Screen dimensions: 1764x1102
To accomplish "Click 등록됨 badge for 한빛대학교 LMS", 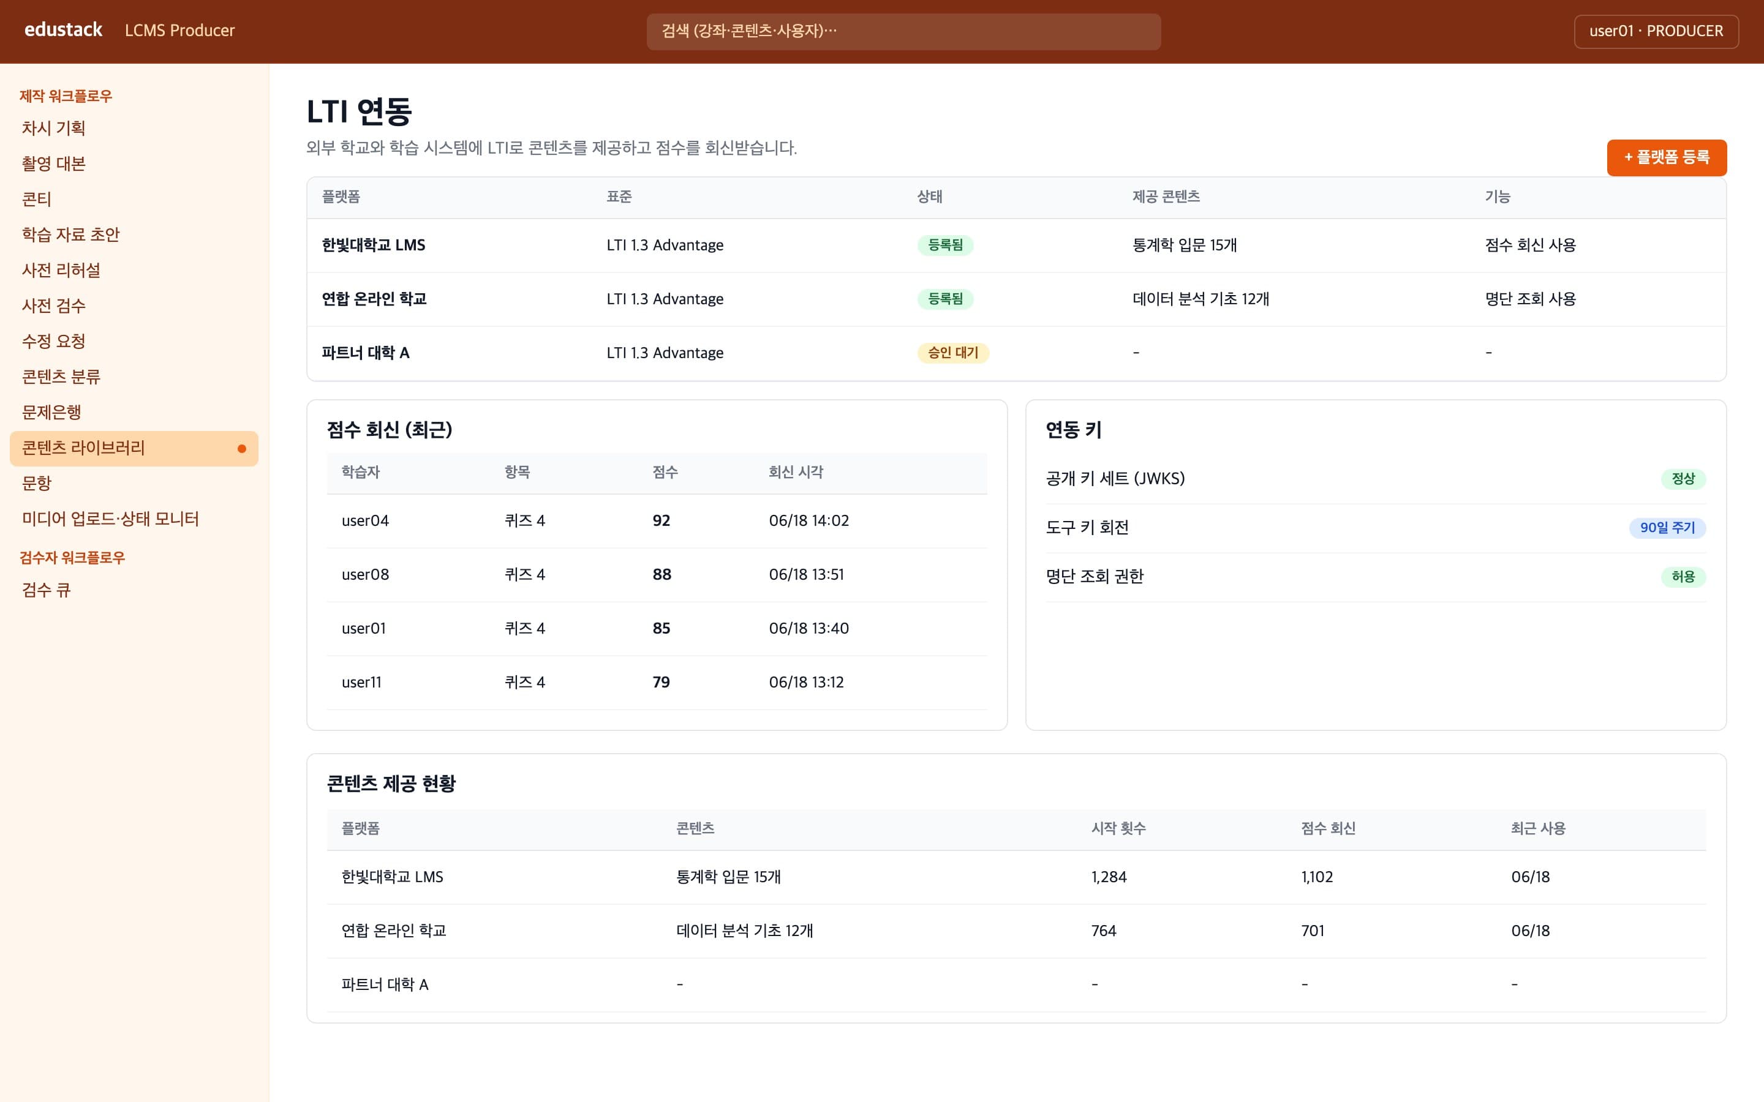I will coord(944,246).
